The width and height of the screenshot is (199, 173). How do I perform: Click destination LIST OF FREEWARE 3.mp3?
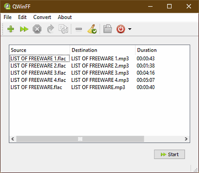[100, 73]
